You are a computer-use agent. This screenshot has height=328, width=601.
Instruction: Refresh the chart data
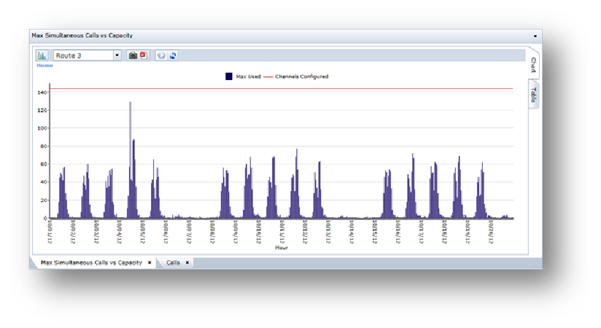point(173,56)
